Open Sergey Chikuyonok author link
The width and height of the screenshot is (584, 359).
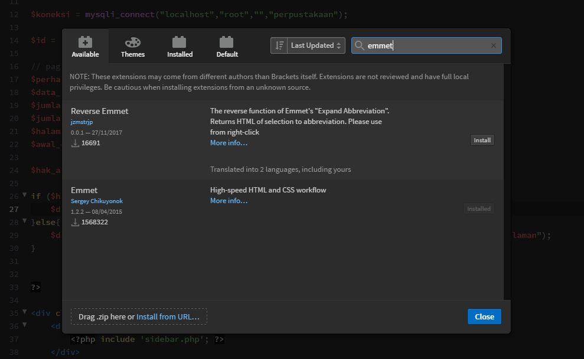[97, 201]
